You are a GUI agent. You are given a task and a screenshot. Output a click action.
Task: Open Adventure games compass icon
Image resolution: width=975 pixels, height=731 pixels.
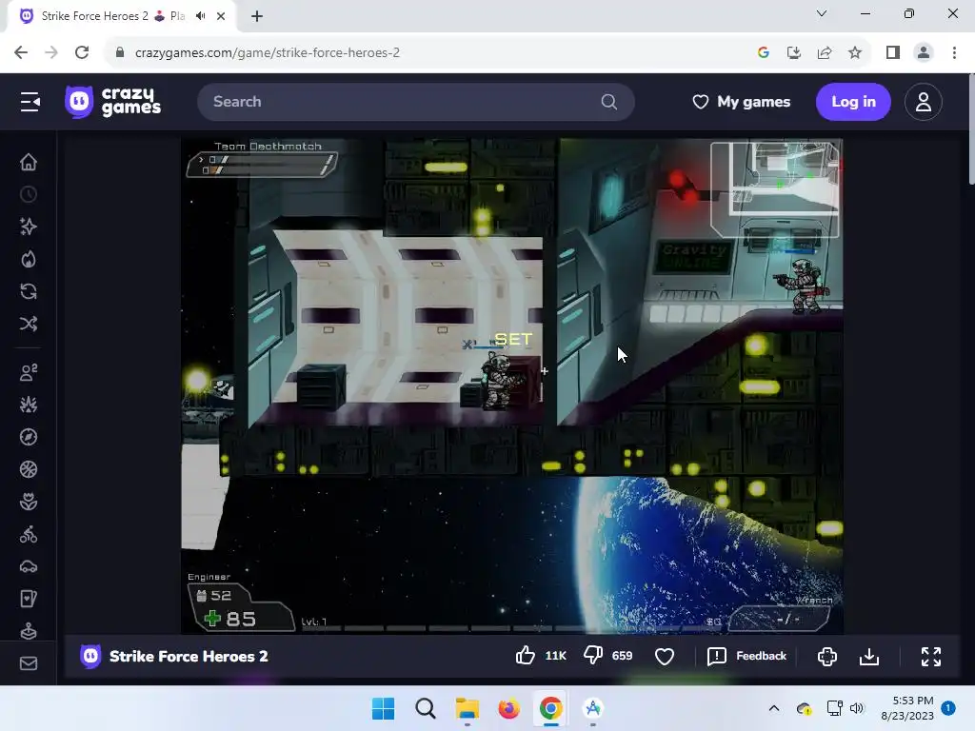point(29,437)
